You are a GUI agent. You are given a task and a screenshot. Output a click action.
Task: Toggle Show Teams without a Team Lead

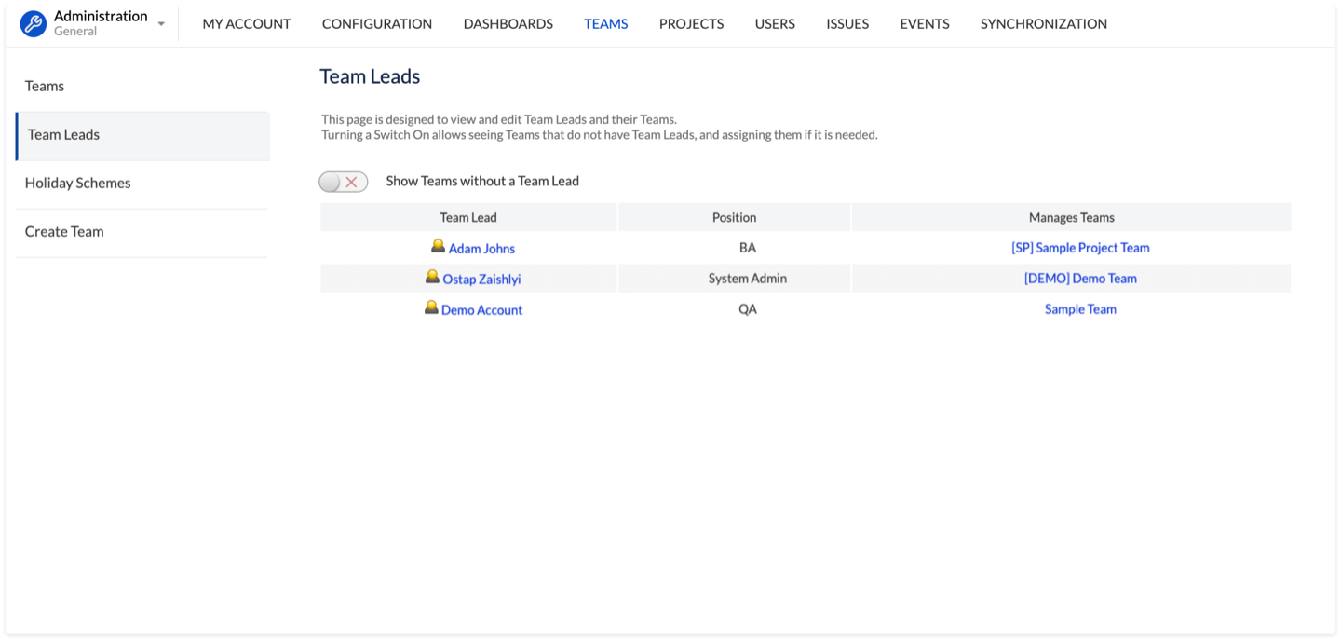tap(343, 182)
